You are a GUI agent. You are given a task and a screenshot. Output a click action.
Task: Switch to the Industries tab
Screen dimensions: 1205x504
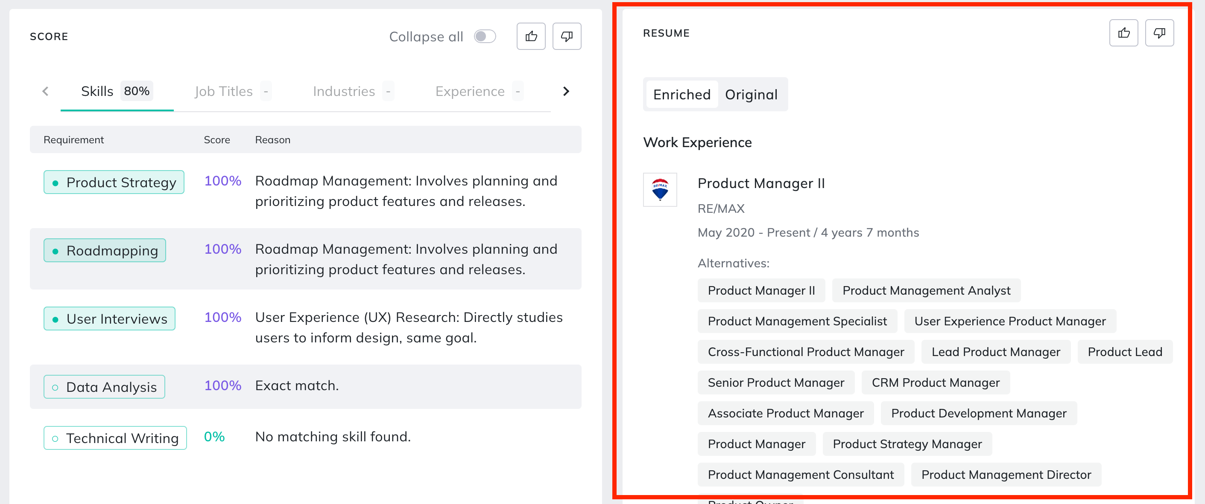pyautogui.click(x=354, y=91)
